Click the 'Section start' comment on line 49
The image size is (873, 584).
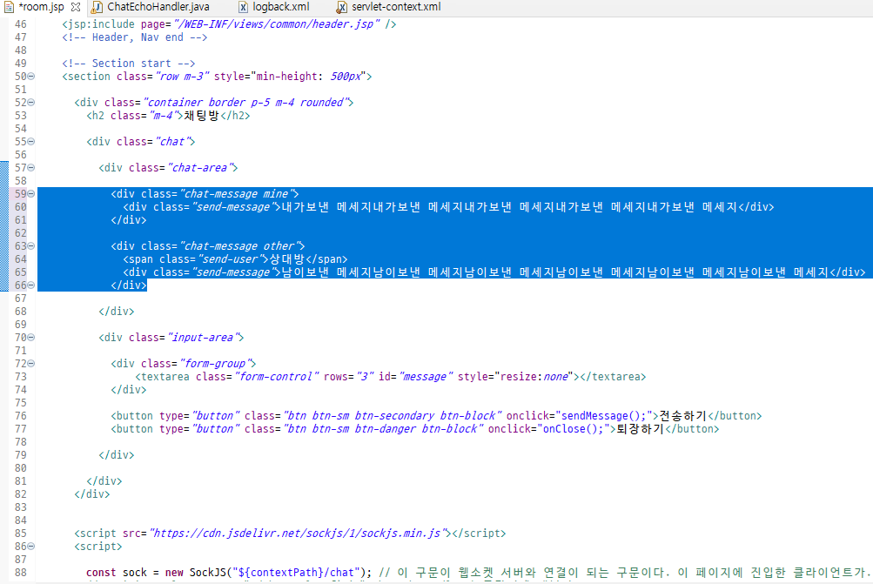click(129, 64)
